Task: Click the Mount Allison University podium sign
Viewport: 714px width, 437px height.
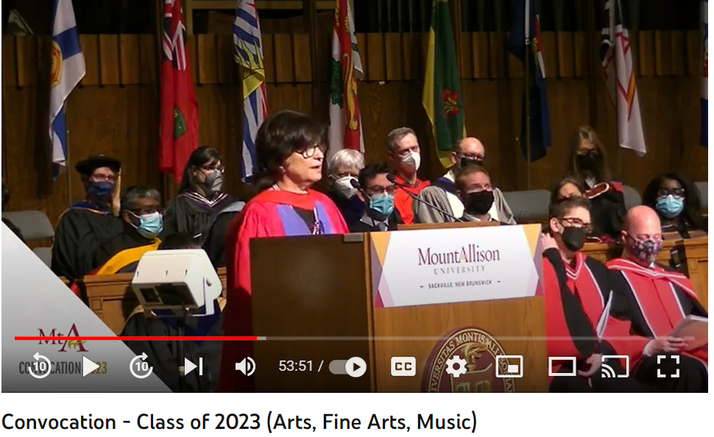Action: [456, 266]
